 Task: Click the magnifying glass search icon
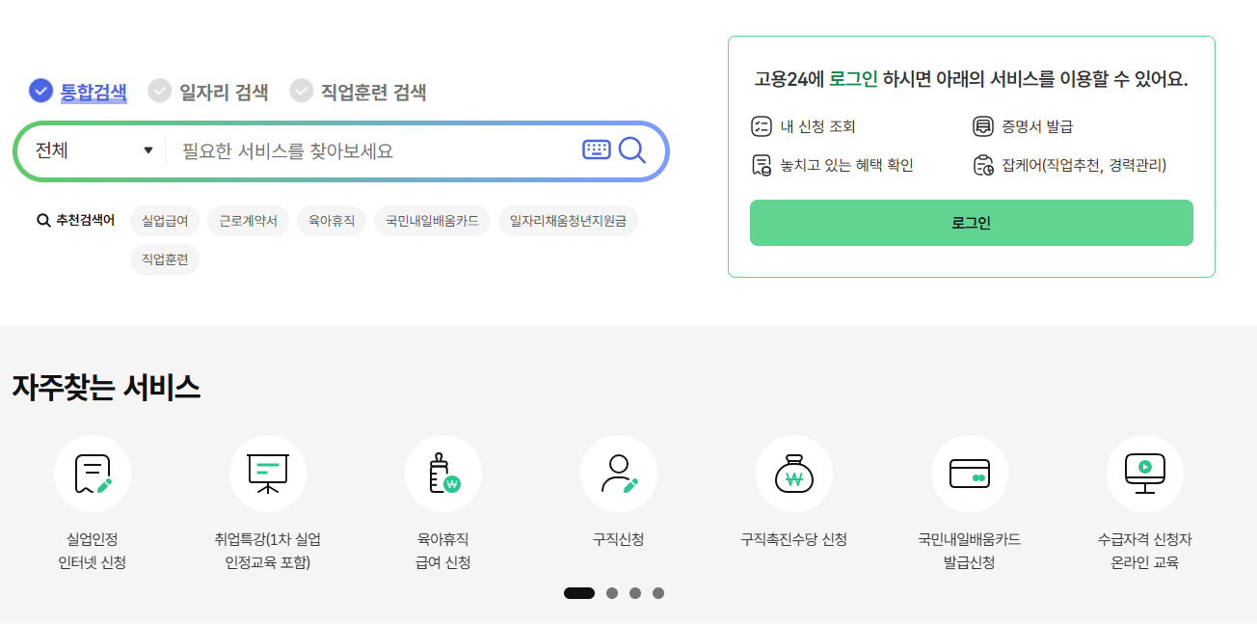(x=633, y=150)
